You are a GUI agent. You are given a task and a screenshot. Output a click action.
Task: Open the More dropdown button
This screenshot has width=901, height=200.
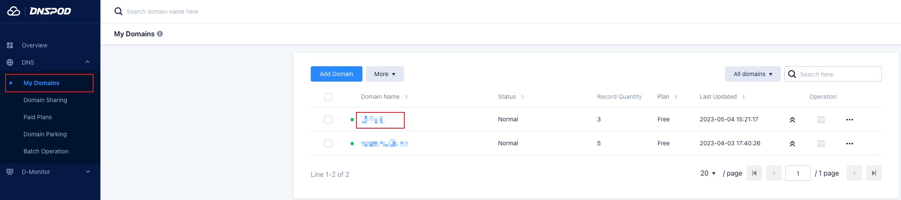(385, 74)
